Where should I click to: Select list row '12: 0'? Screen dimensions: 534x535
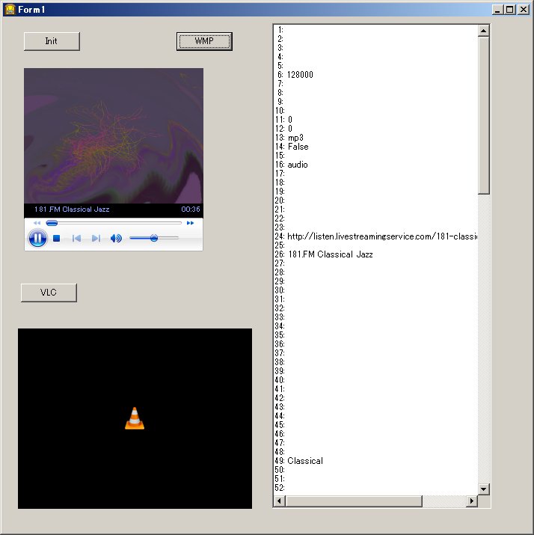pos(375,129)
